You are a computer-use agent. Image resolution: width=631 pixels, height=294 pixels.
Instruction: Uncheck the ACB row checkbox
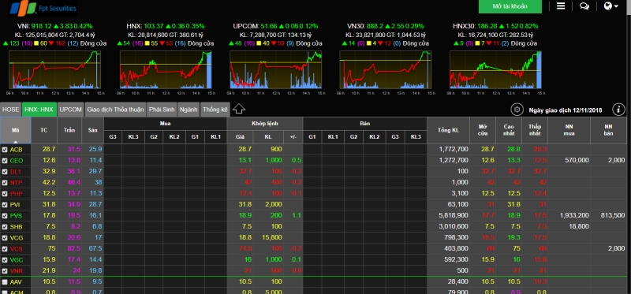coord(5,150)
